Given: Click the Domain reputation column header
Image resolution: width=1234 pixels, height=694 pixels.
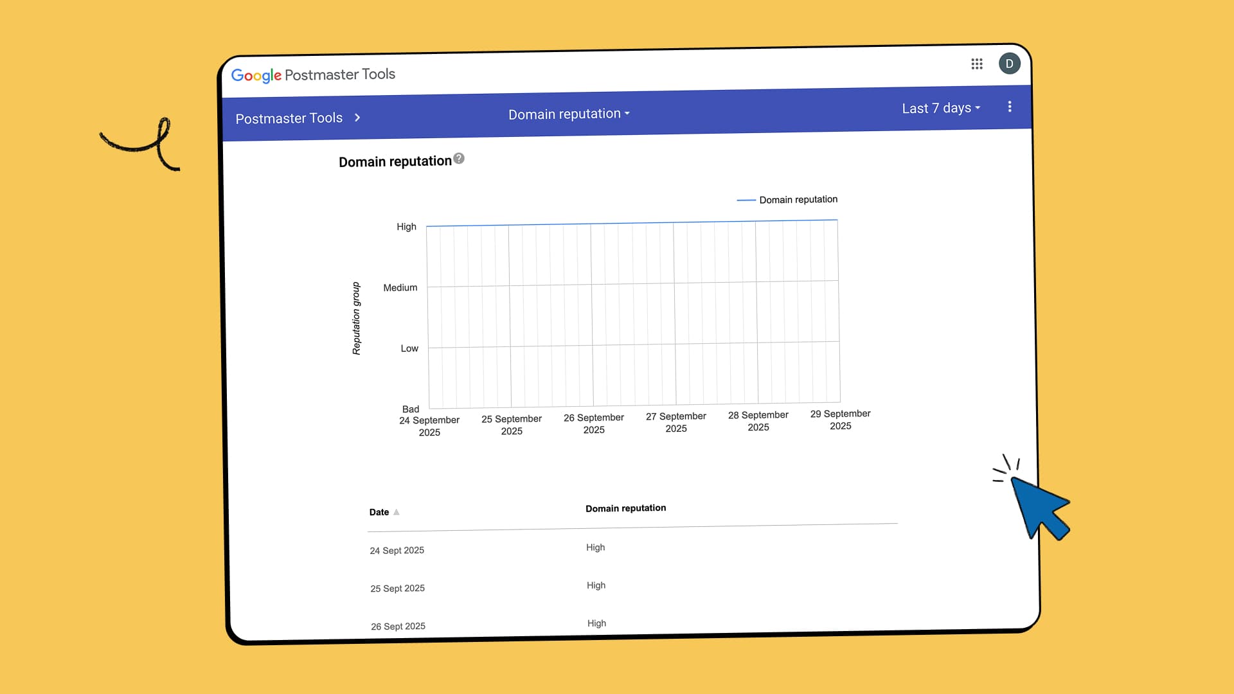Looking at the screenshot, I should pyautogui.click(x=625, y=508).
